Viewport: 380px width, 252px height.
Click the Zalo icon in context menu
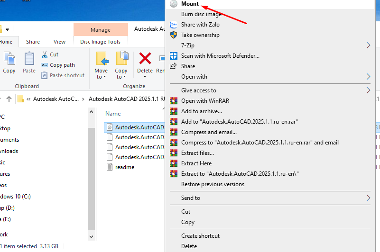tap(174, 25)
